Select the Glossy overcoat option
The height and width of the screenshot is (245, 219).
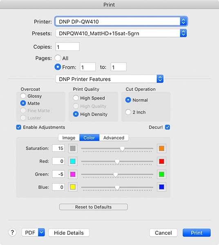coord(23,96)
